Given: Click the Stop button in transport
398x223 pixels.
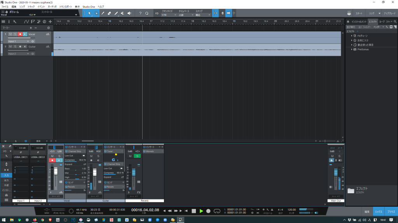Looking at the screenshot, I should 194,211.
